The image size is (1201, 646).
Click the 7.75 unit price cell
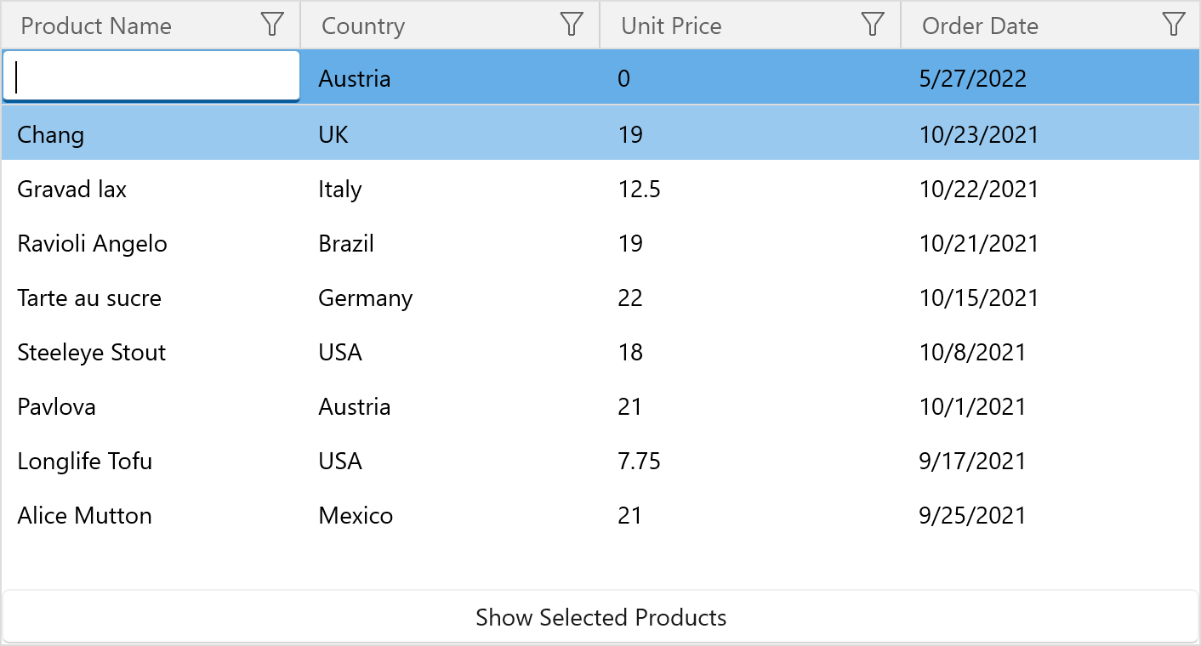pos(639,462)
